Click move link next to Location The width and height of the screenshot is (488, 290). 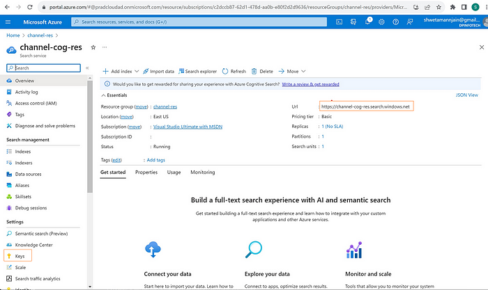(x=127, y=117)
